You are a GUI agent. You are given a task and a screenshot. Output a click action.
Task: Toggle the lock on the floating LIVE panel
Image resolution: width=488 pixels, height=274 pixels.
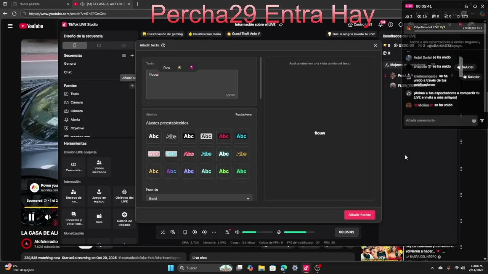coord(466,6)
